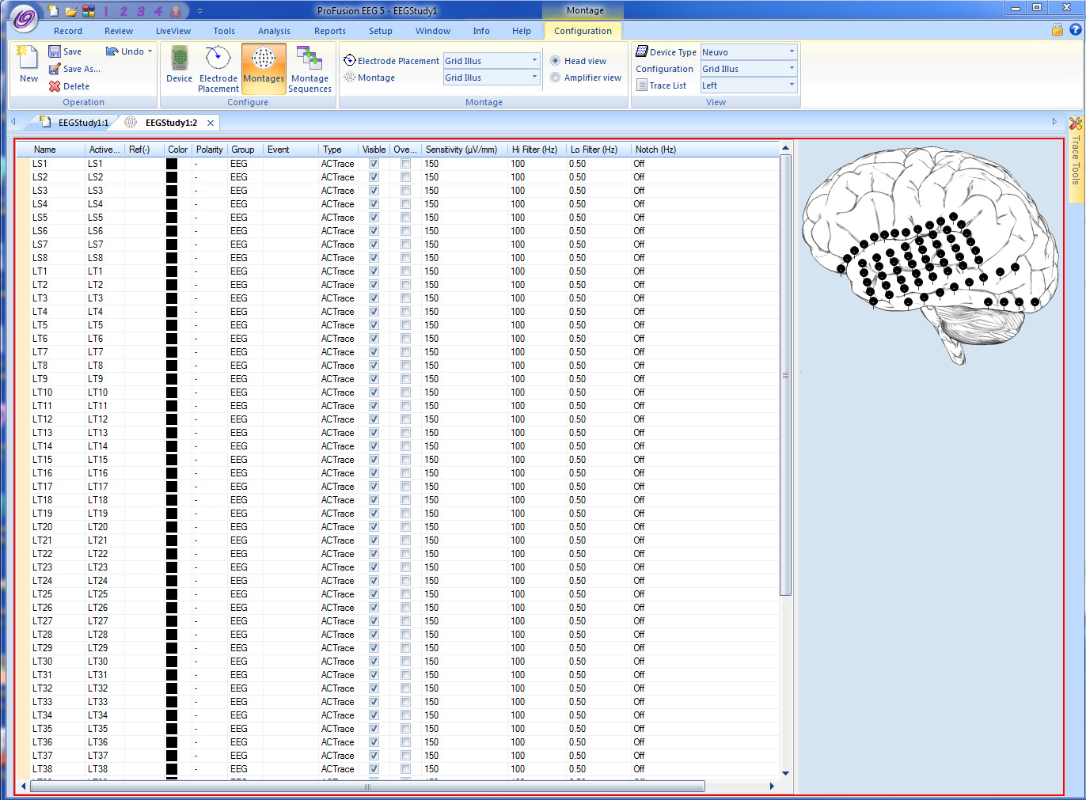Screen dimensions: 1086x800
Task: Save the montage
Action: [70, 51]
